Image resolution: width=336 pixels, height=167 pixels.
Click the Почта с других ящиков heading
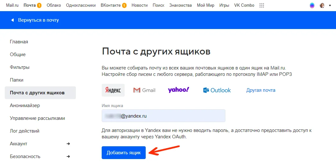click(x=156, y=52)
